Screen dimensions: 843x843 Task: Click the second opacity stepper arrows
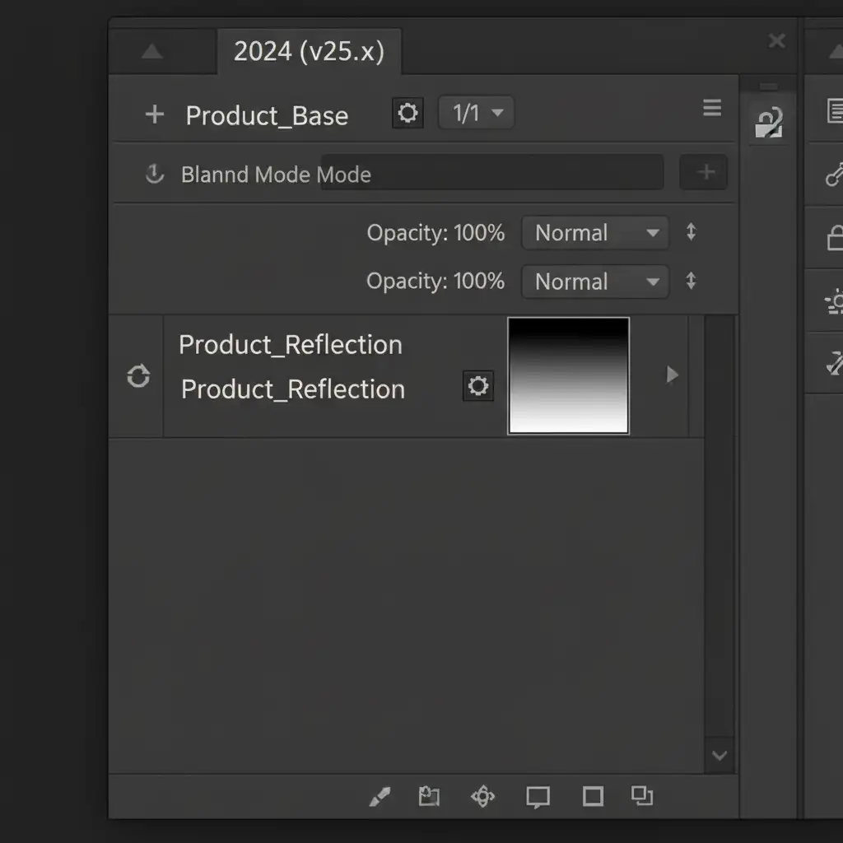click(692, 281)
